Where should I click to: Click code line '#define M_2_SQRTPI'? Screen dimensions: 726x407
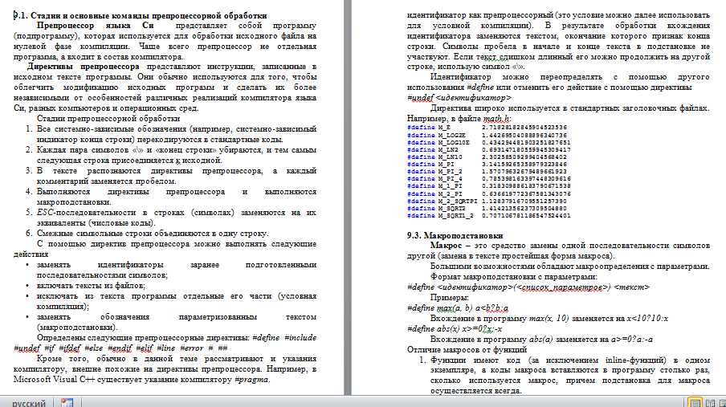(487, 201)
